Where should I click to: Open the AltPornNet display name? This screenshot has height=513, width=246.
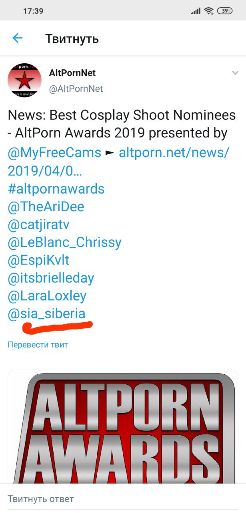[x=72, y=73]
